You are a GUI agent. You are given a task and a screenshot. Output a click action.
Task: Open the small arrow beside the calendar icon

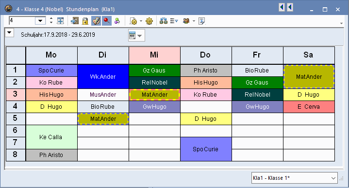pos(140,36)
